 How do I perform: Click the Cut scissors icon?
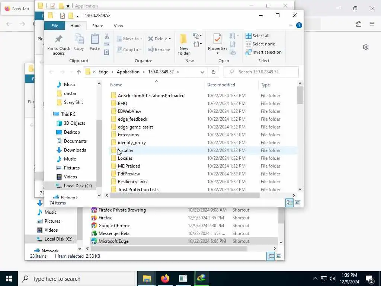coord(107,36)
